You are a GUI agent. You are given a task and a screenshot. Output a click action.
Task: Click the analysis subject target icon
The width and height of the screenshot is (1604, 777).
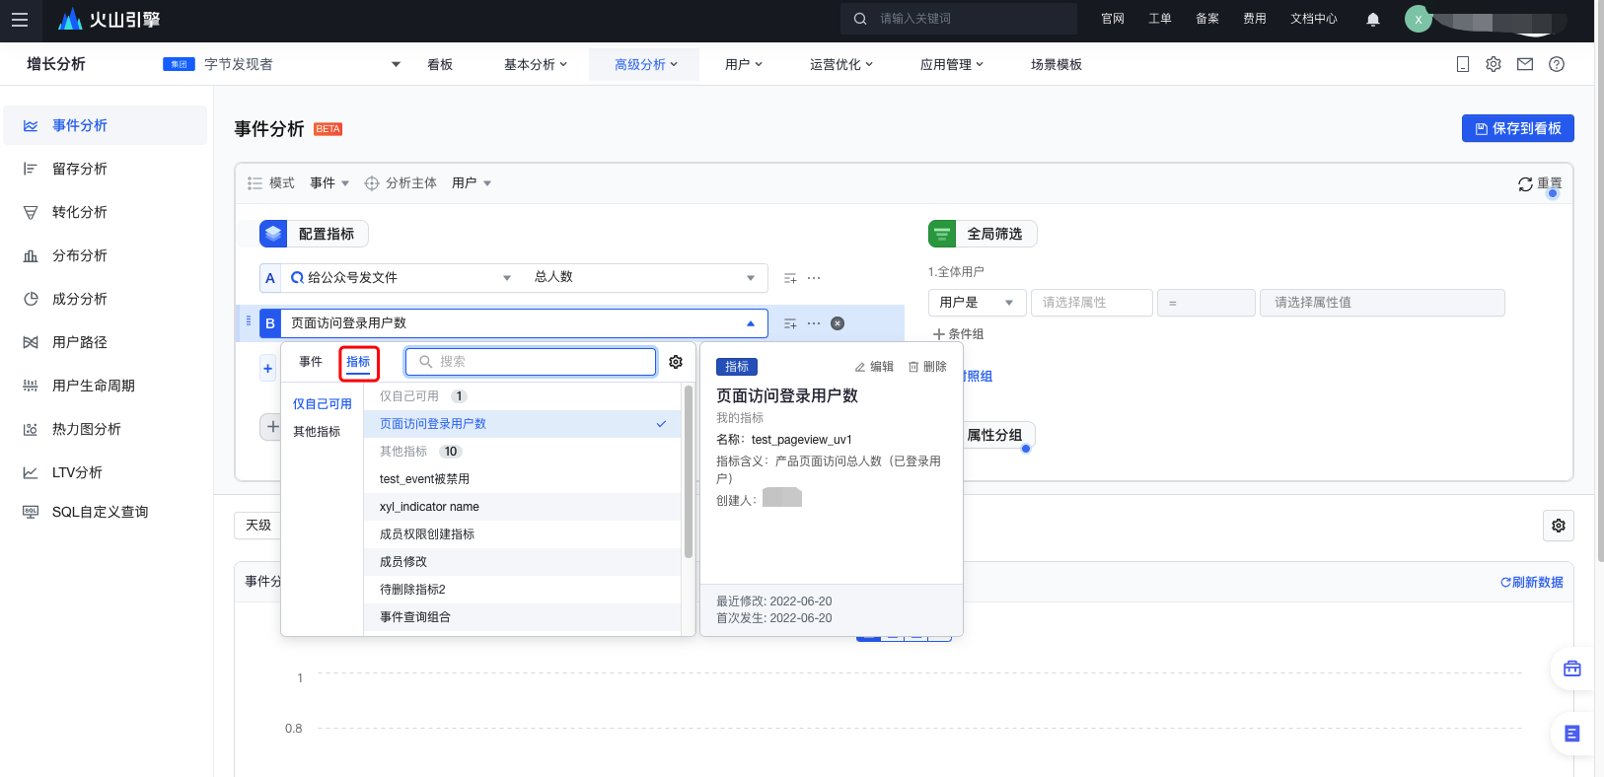[372, 183]
